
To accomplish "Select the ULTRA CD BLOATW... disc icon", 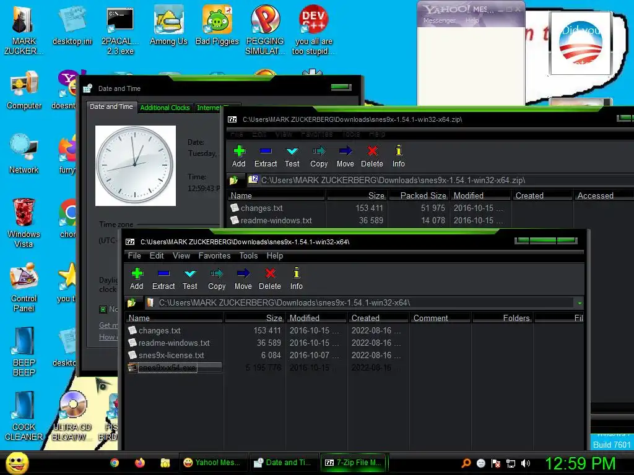I will tap(72, 416).
